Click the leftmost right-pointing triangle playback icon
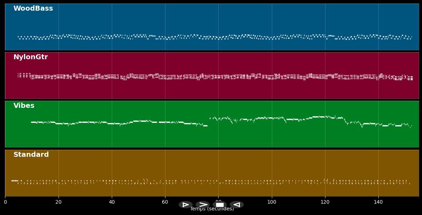Viewport: 422px width, 215px height. coord(186,205)
